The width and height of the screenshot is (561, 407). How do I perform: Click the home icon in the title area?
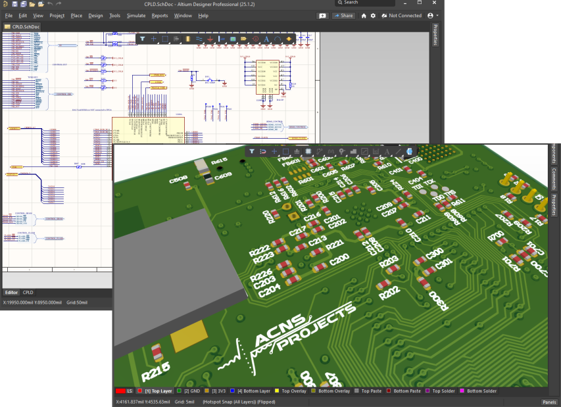(364, 15)
